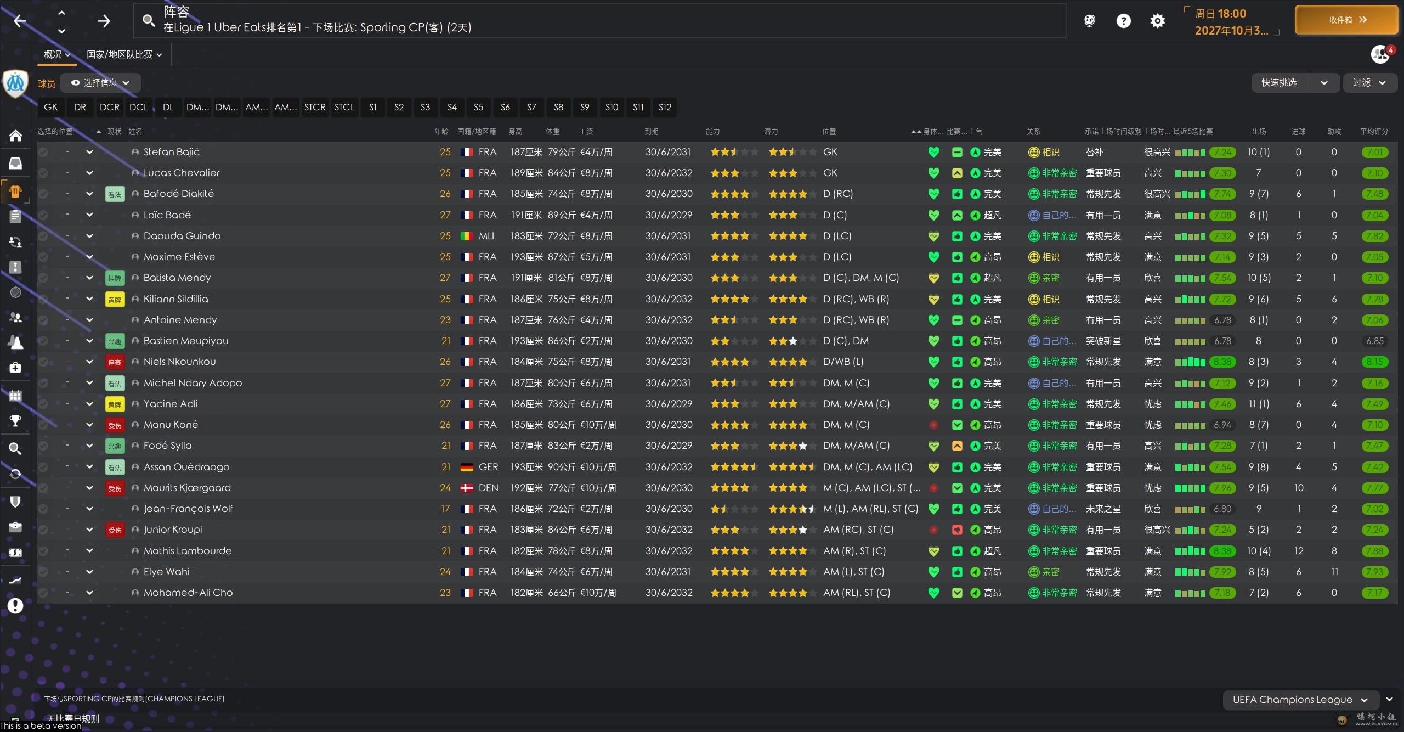Open the finances briefcase icon in the sidebar
Image resolution: width=1404 pixels, height=732 pixels.
click(x=15, y=527)
